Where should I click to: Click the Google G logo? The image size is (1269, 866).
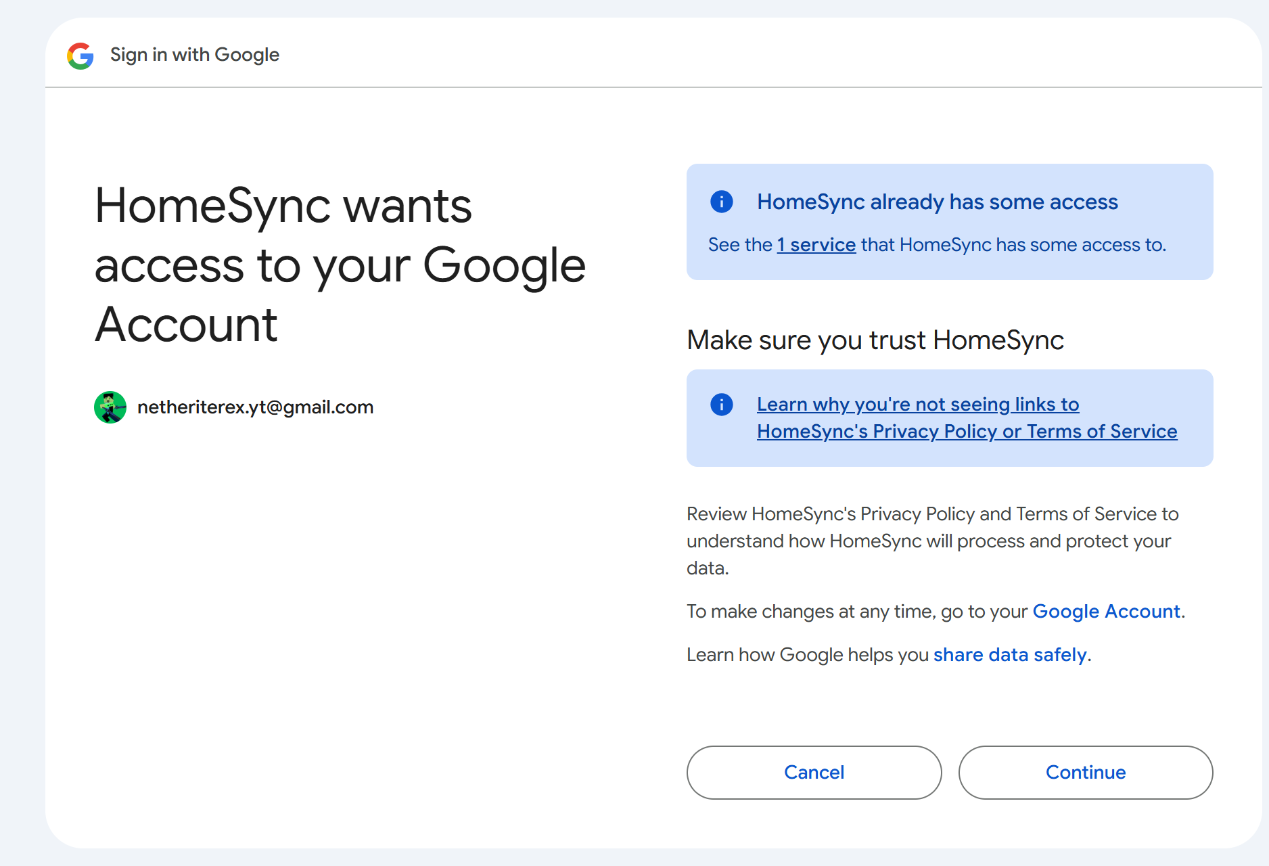80,55
